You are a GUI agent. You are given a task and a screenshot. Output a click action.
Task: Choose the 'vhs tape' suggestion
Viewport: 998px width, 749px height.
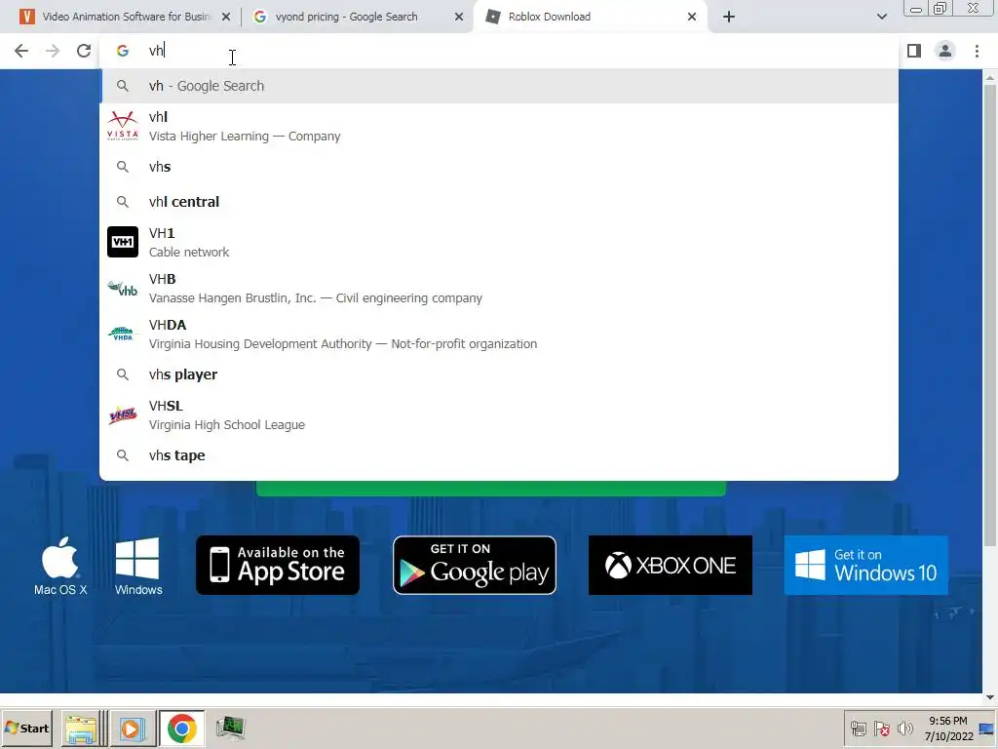click(499, 455)
